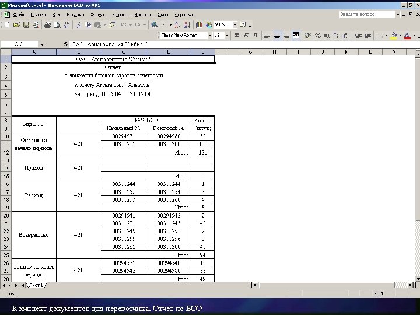The image size is (420, 315).
Task: Expand the Borders dropdown arrow
Action: (x=386, y=36)
